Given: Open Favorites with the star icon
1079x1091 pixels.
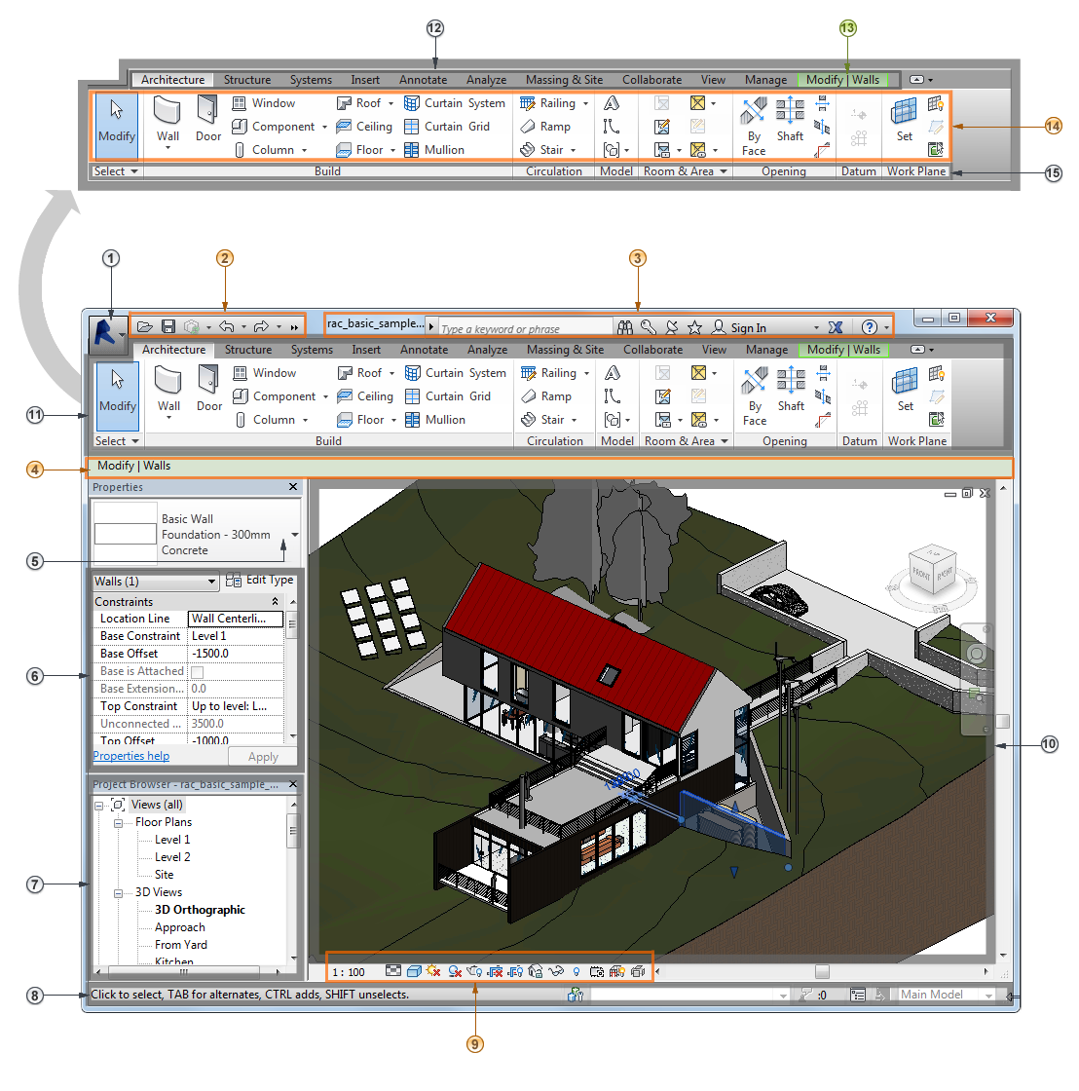Looking at the screenshot, I should pyautogui.click(x=694, y=327).
